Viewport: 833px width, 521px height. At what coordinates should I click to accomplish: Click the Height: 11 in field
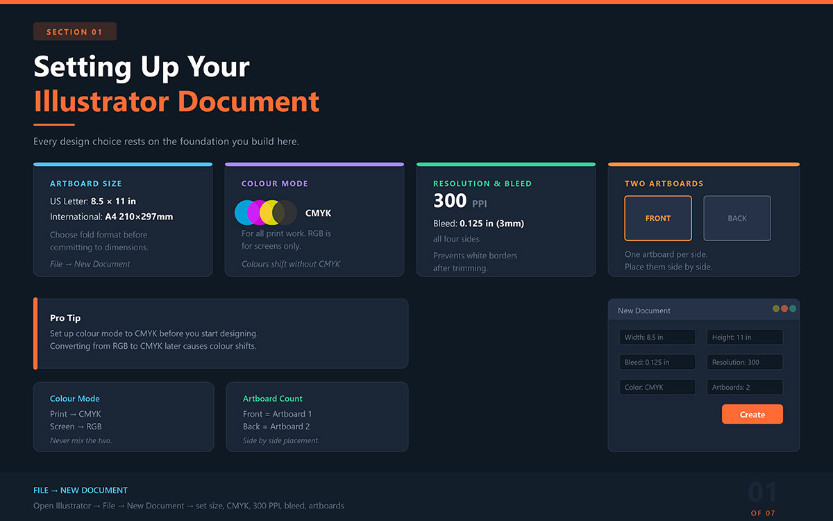(x=745, y=337)
